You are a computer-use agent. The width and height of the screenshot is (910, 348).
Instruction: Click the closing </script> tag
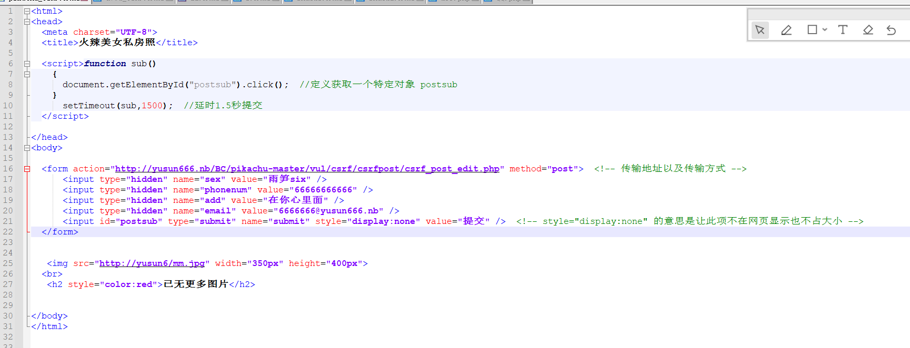coord(65,116)
